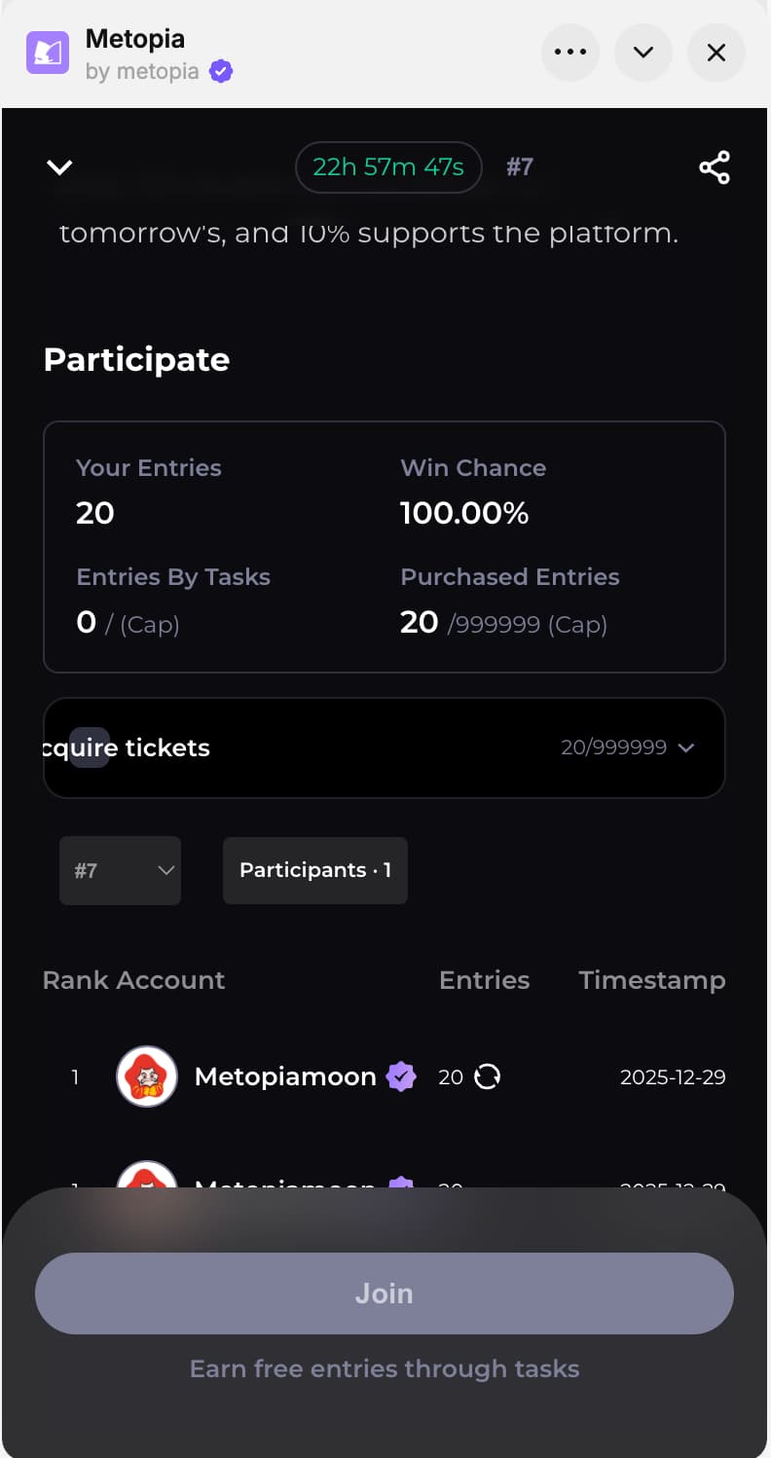
Task: Click the refresh icon next to 20 entries
Action: [487, 1076]
